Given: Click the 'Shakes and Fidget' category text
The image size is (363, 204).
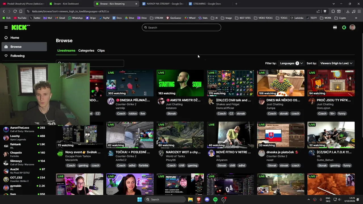Looking at the screenshot, I should click(x=228, y=104).
